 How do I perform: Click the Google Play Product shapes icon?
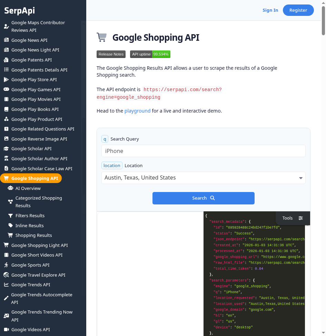click(7, 119)
